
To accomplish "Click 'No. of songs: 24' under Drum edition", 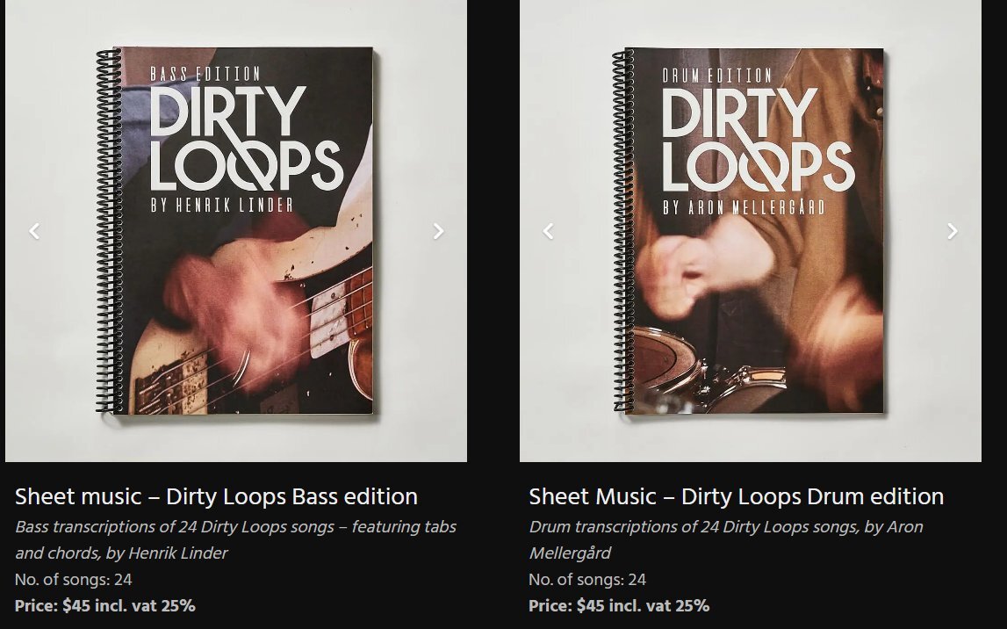I will (587, 580).
